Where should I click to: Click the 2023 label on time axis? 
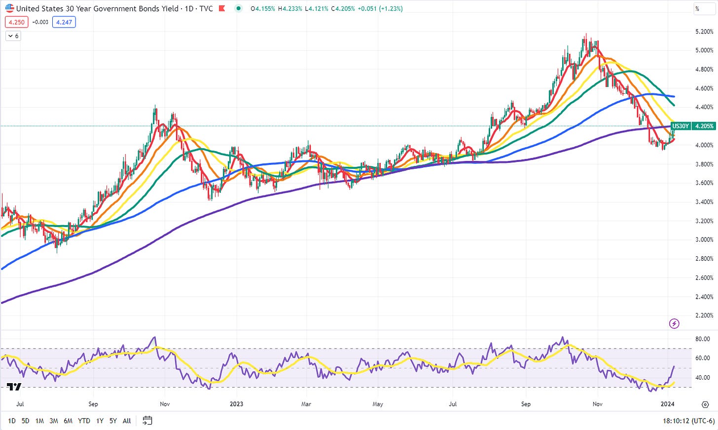[237, 404]
